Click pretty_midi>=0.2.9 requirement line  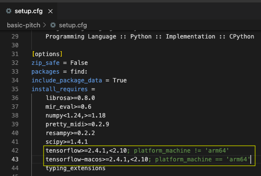point(77,124)
